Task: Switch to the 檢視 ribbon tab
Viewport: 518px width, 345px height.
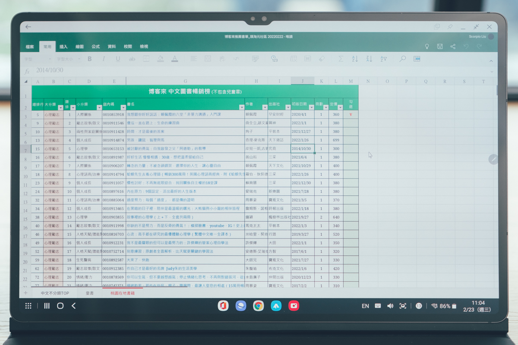Action: tap(144, 47)
